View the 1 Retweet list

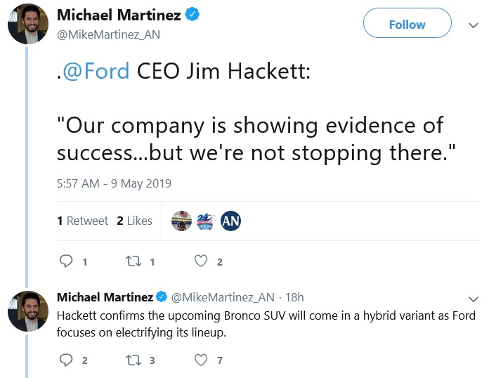tap(83, 221)
